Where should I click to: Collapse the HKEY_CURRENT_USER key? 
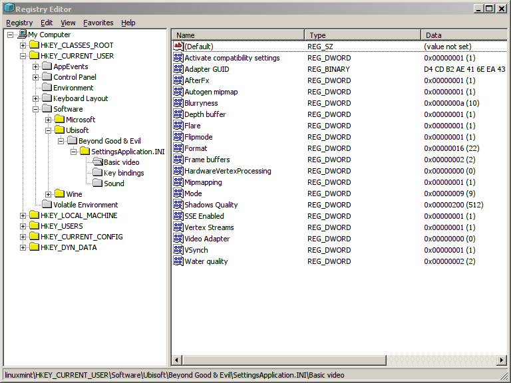click(23, 56)
